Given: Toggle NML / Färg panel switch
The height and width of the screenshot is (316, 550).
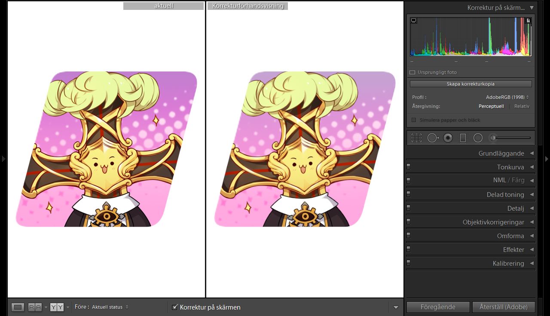Looking at the screenshot, I should tap(408, 180).
